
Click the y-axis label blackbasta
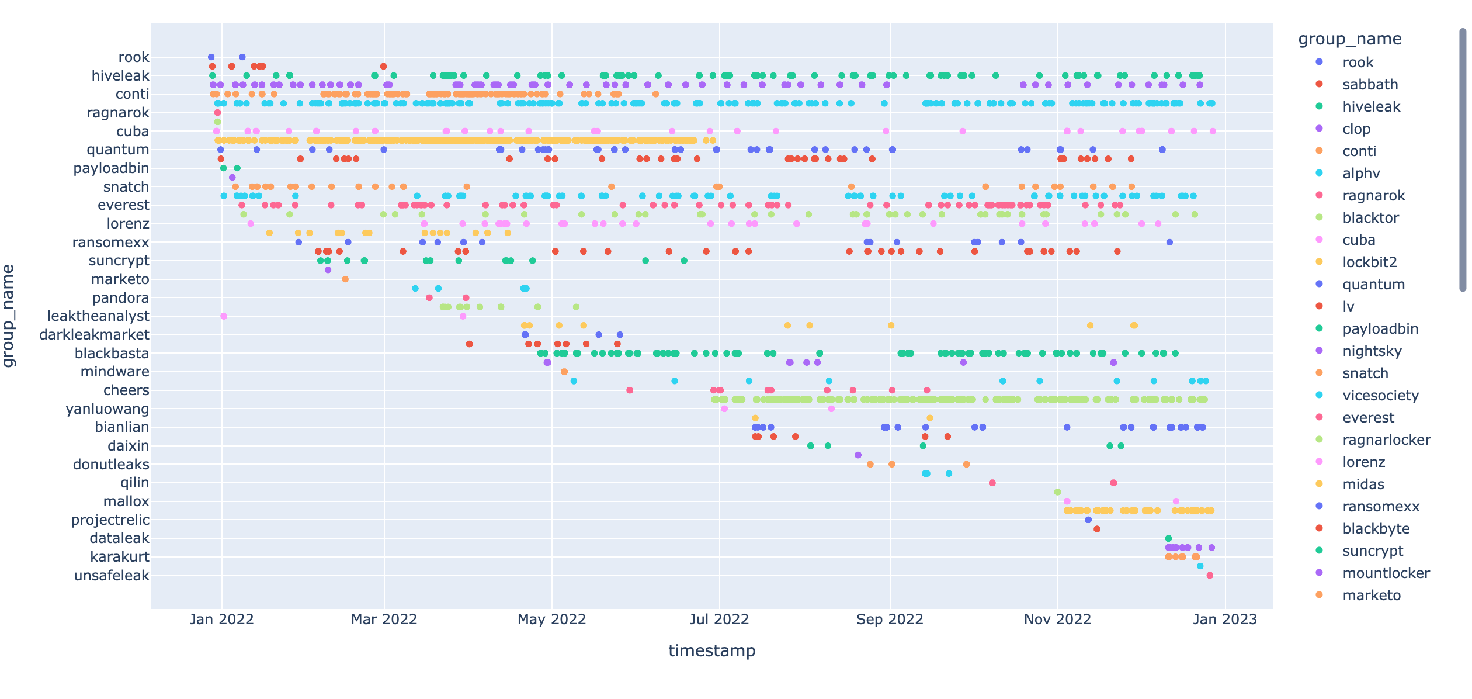tap(112, 354)
